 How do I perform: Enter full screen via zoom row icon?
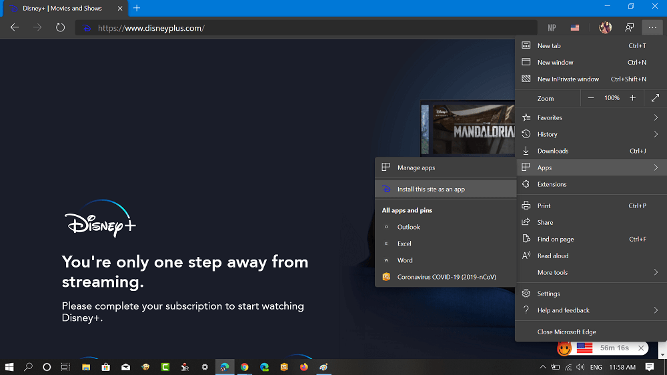655,98
